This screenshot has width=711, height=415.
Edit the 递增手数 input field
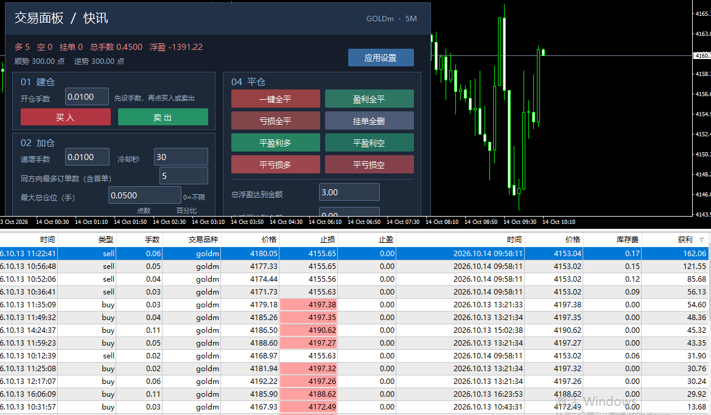tap(87, 157)
